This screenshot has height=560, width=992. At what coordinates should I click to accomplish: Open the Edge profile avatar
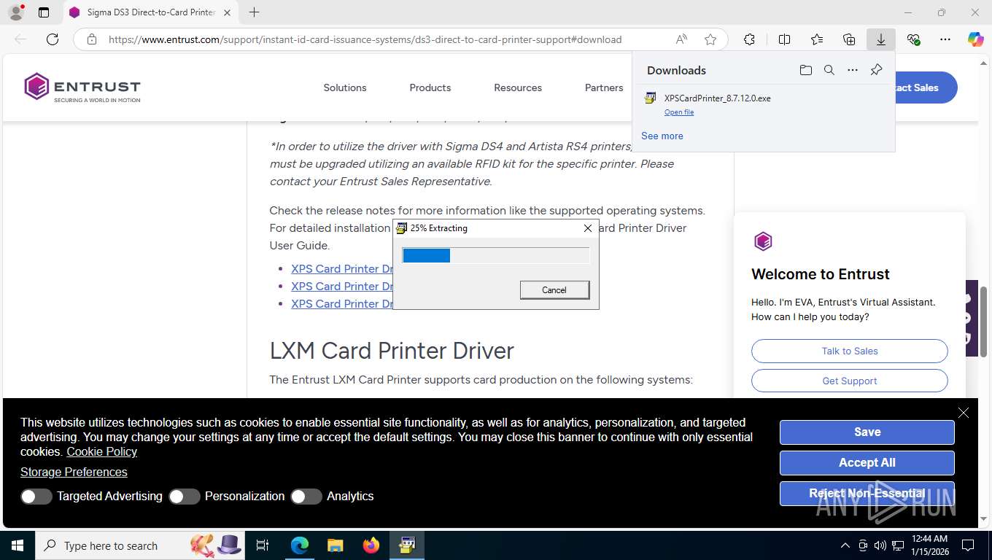[x=15, y=12]
